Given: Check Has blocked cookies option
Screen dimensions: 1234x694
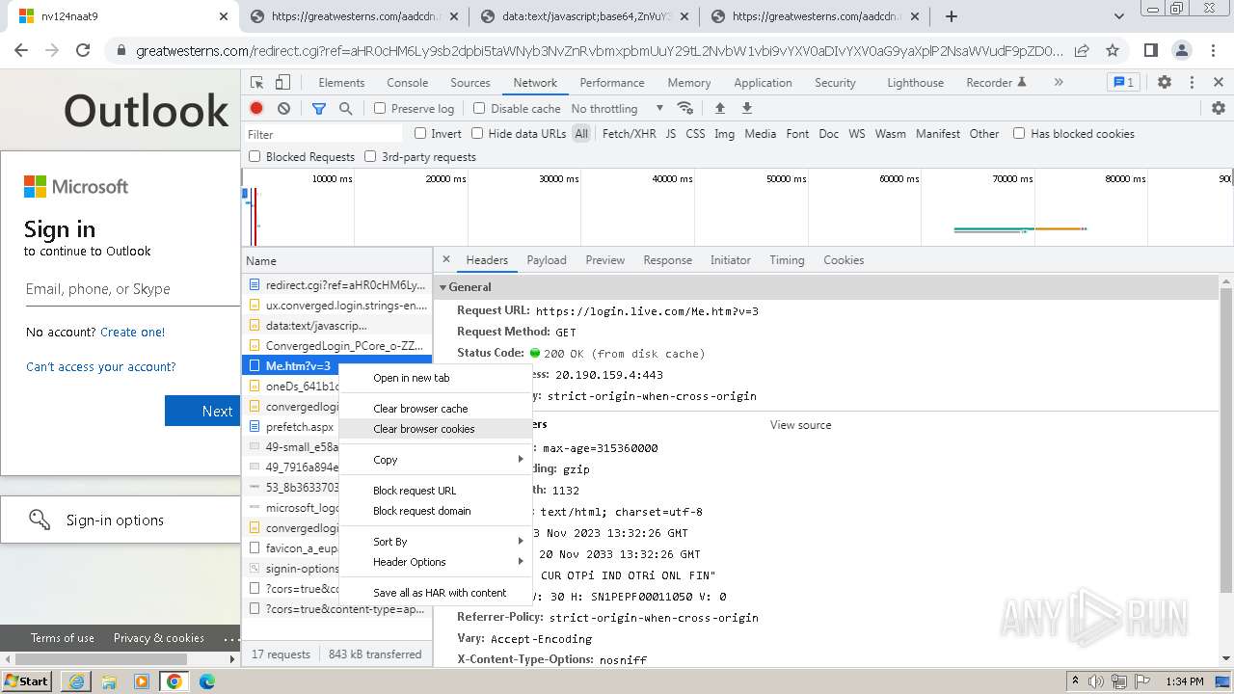Looking at the screenshot, I should point(1019,134).
